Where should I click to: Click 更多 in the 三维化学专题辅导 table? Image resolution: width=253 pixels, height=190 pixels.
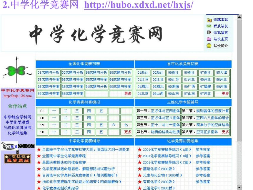(225, 132)
